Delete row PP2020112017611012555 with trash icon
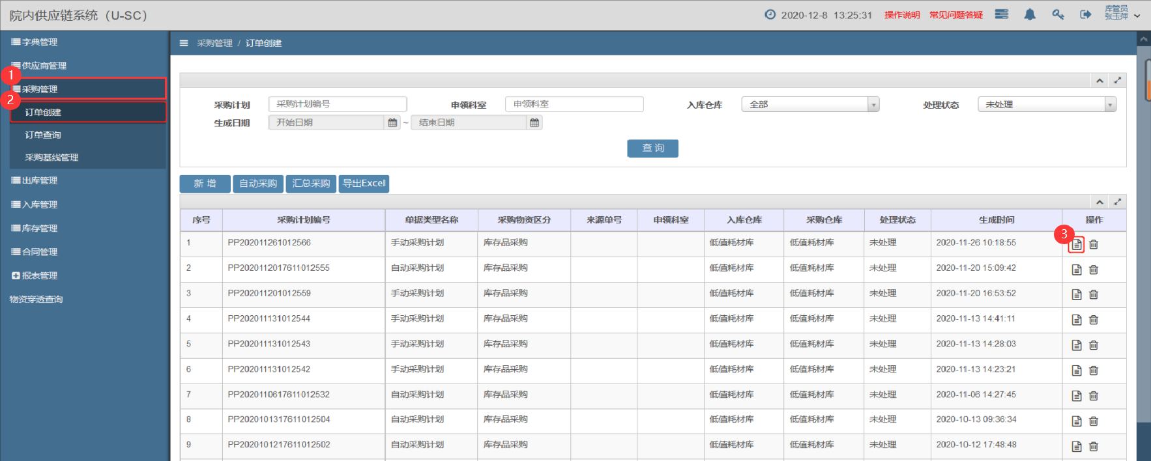 1094,270
